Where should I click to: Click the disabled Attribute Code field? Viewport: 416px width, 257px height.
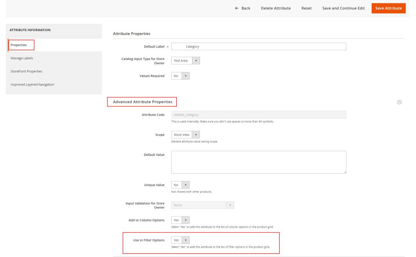tap(259, 115)
